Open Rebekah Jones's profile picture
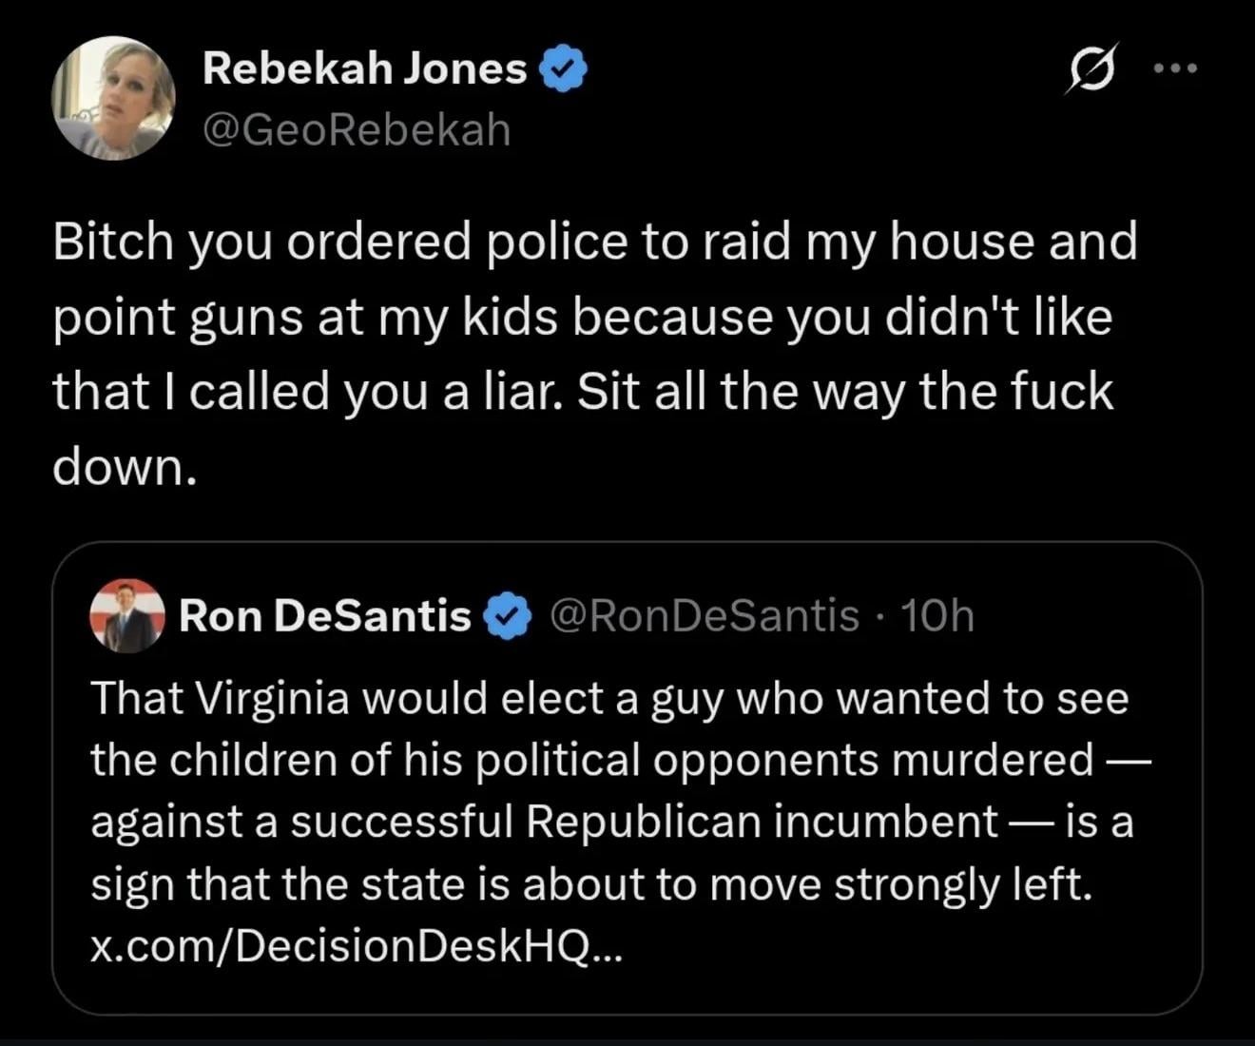This screenshot has height=1046, width=1255. pyautogui.click(x=114, y=98)
